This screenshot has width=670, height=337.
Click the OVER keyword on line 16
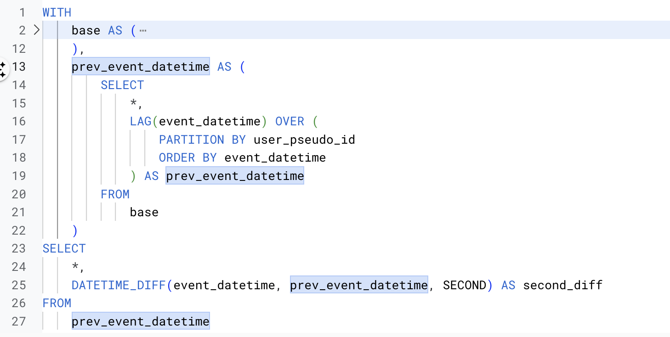[290, 121]
